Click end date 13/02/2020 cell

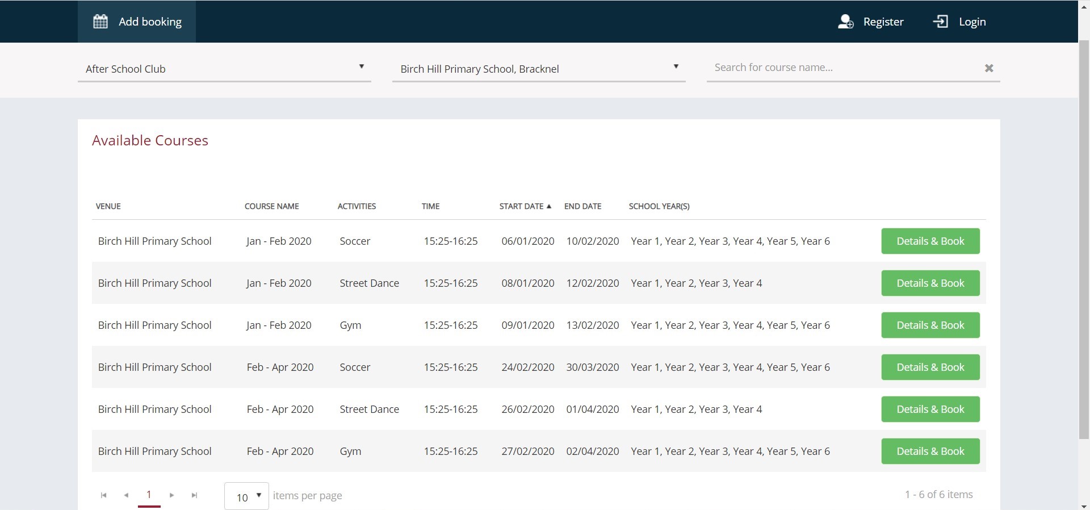(x=593, y=325)
